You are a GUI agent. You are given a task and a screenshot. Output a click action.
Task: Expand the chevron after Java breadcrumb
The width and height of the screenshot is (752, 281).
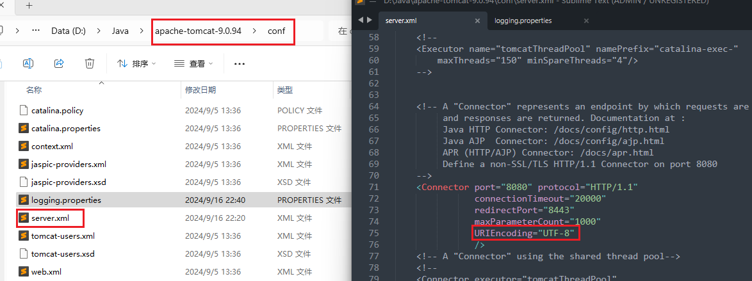(142, 31)
